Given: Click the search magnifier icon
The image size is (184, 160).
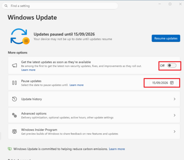Looking at the screenshot, I should [x=6, y=6].
